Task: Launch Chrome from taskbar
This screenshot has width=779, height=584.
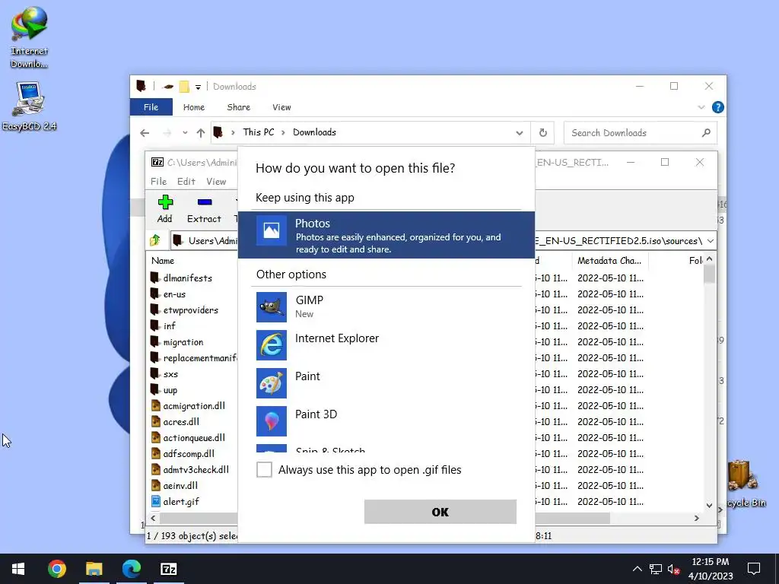Action: click(56, 569)
